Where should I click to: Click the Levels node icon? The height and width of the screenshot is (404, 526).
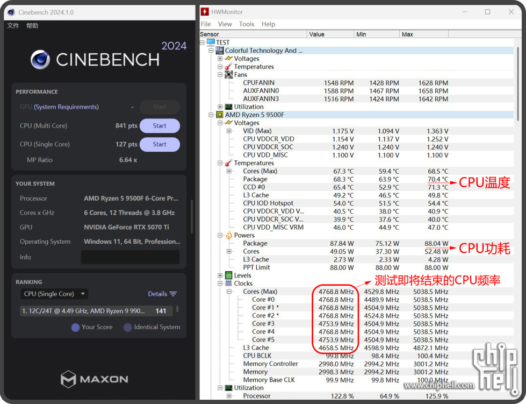coord(228,275)
